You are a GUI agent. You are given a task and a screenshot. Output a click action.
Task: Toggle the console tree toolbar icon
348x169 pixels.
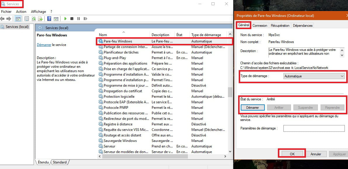18,19
